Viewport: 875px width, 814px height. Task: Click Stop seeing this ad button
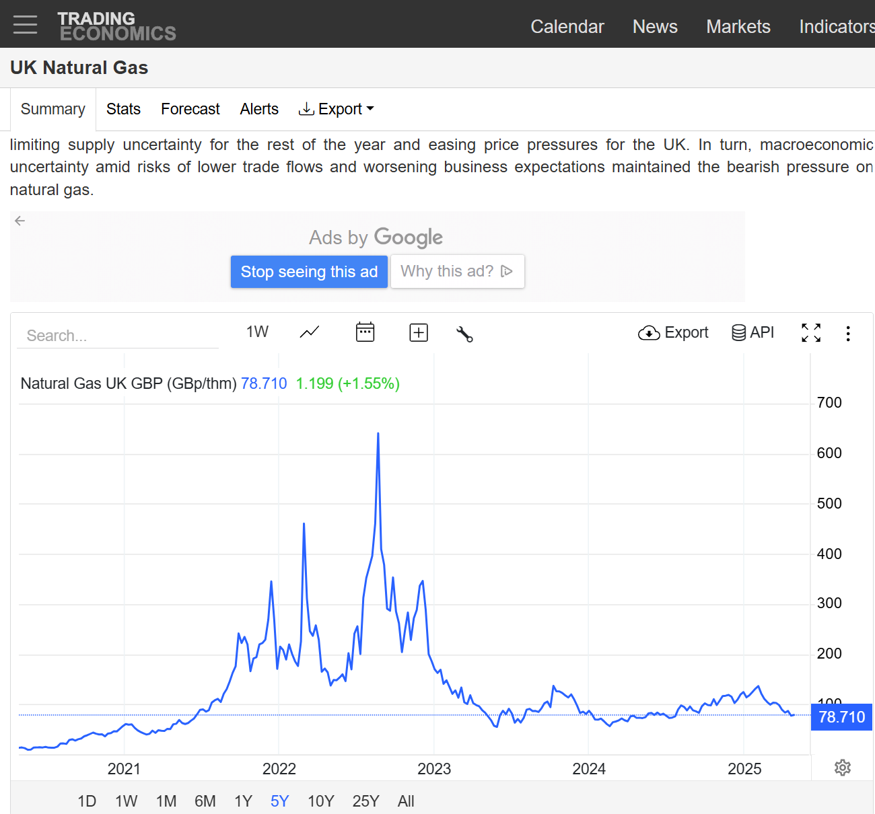click(309, 272)
